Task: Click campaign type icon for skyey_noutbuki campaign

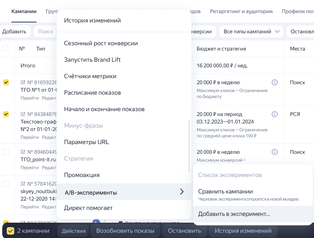Action: [23, 184]
